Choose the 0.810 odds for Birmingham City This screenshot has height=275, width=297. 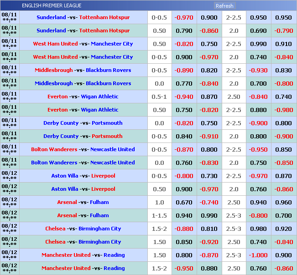point(209,229)
